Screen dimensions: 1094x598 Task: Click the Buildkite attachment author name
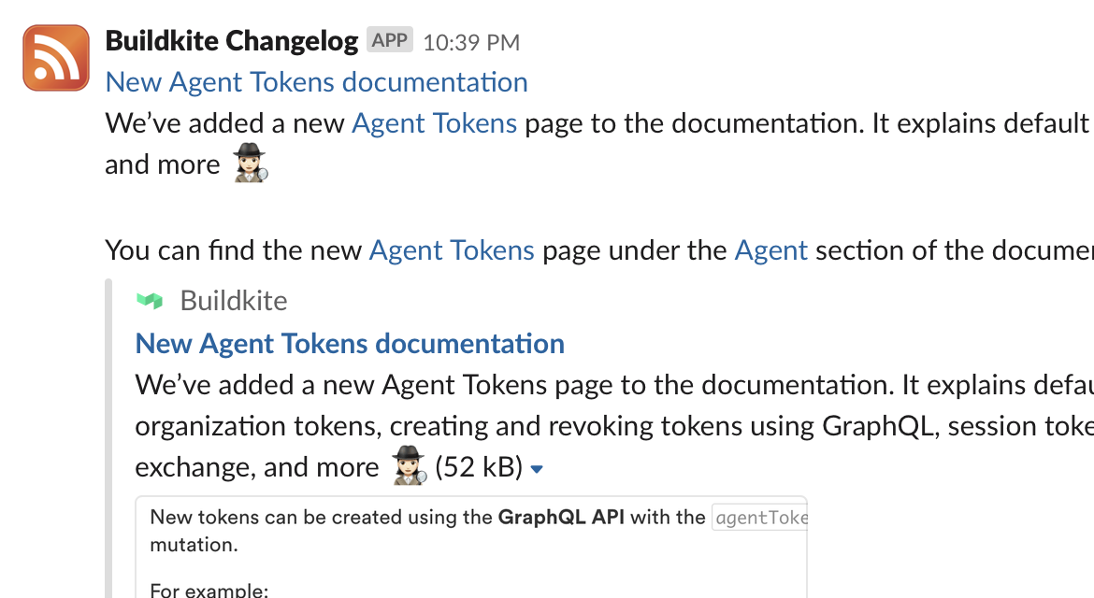tap(233, 300)
